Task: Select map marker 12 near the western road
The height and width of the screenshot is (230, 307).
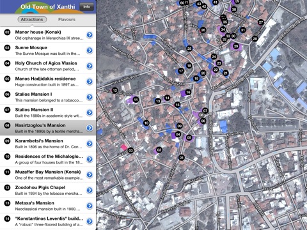Action: coord(114,91)
